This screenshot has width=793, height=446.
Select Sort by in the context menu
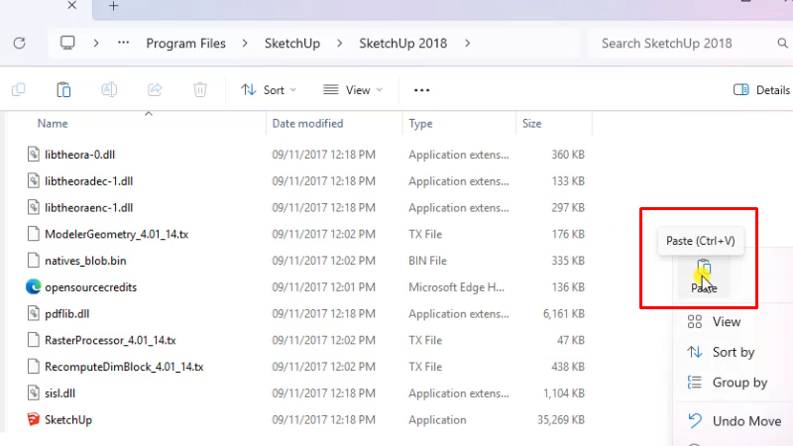[x=733, y=352]
